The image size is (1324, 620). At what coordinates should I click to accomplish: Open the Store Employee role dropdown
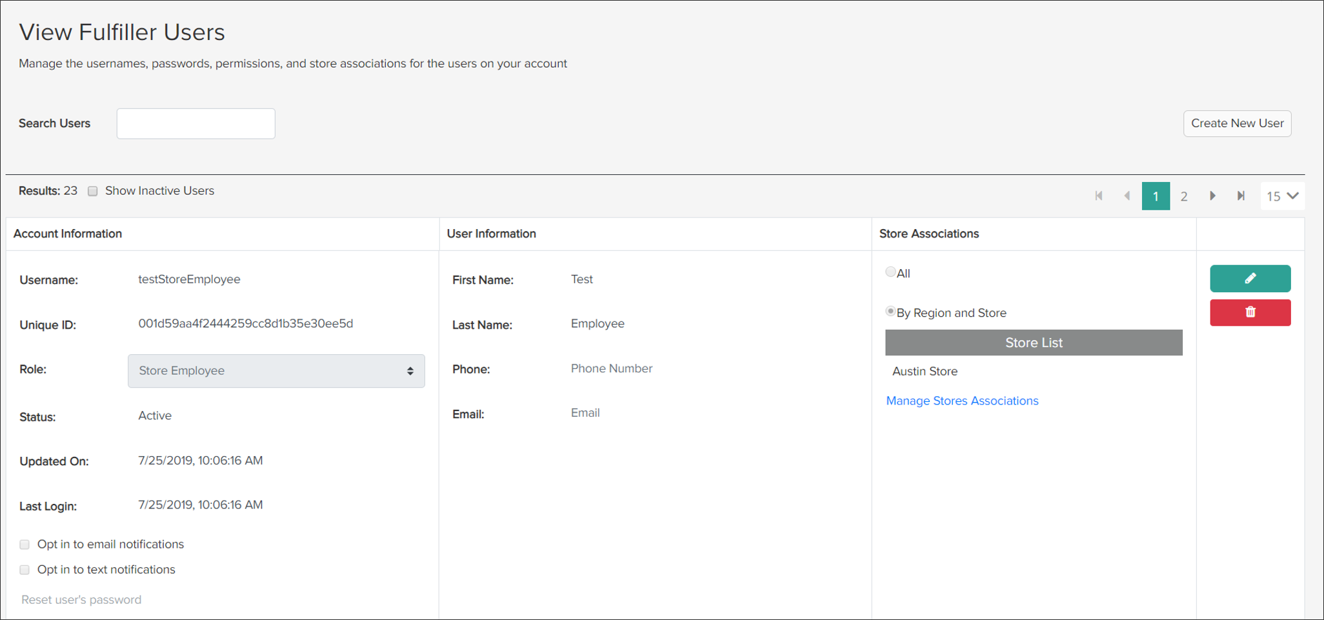pos(276,371)
